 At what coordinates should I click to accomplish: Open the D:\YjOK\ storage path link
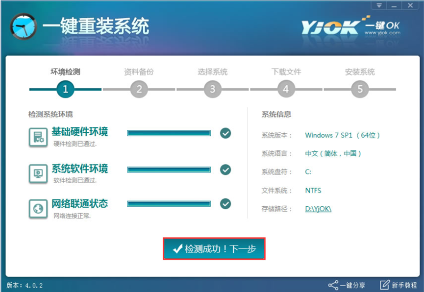click(x=318, y=209)
